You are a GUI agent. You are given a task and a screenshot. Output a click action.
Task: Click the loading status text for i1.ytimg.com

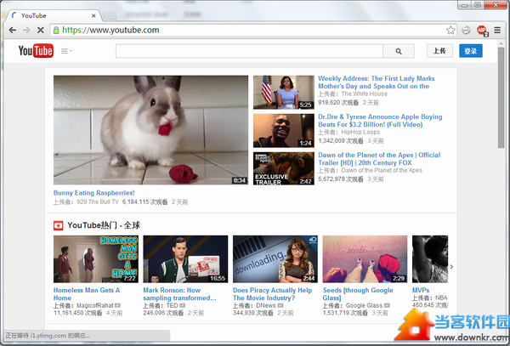point(48,335)
